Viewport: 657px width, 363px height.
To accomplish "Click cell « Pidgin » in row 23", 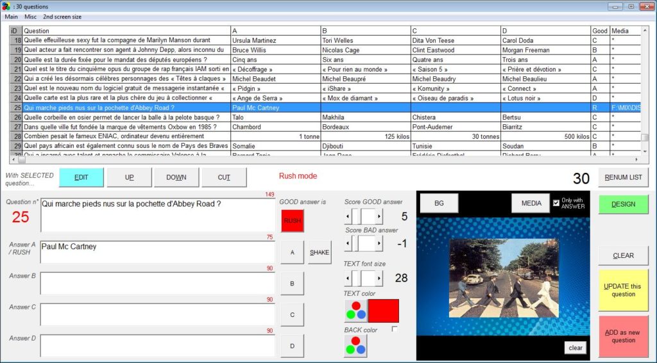I will point(276,88).
